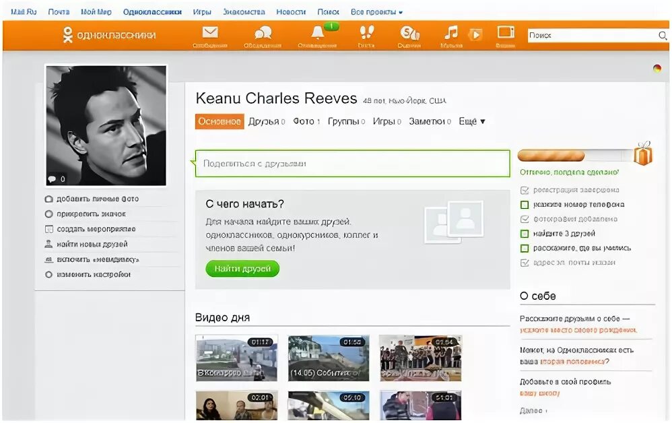The width and height of the screenshot is (672, 423).
Task: Toggle the фотография добавлена checkbox
Action: [524, 219]
